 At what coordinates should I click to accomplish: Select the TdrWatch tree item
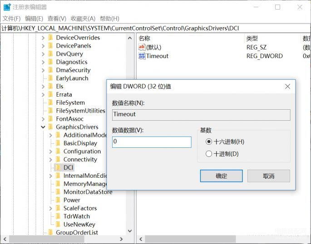[x=77, y=216]
